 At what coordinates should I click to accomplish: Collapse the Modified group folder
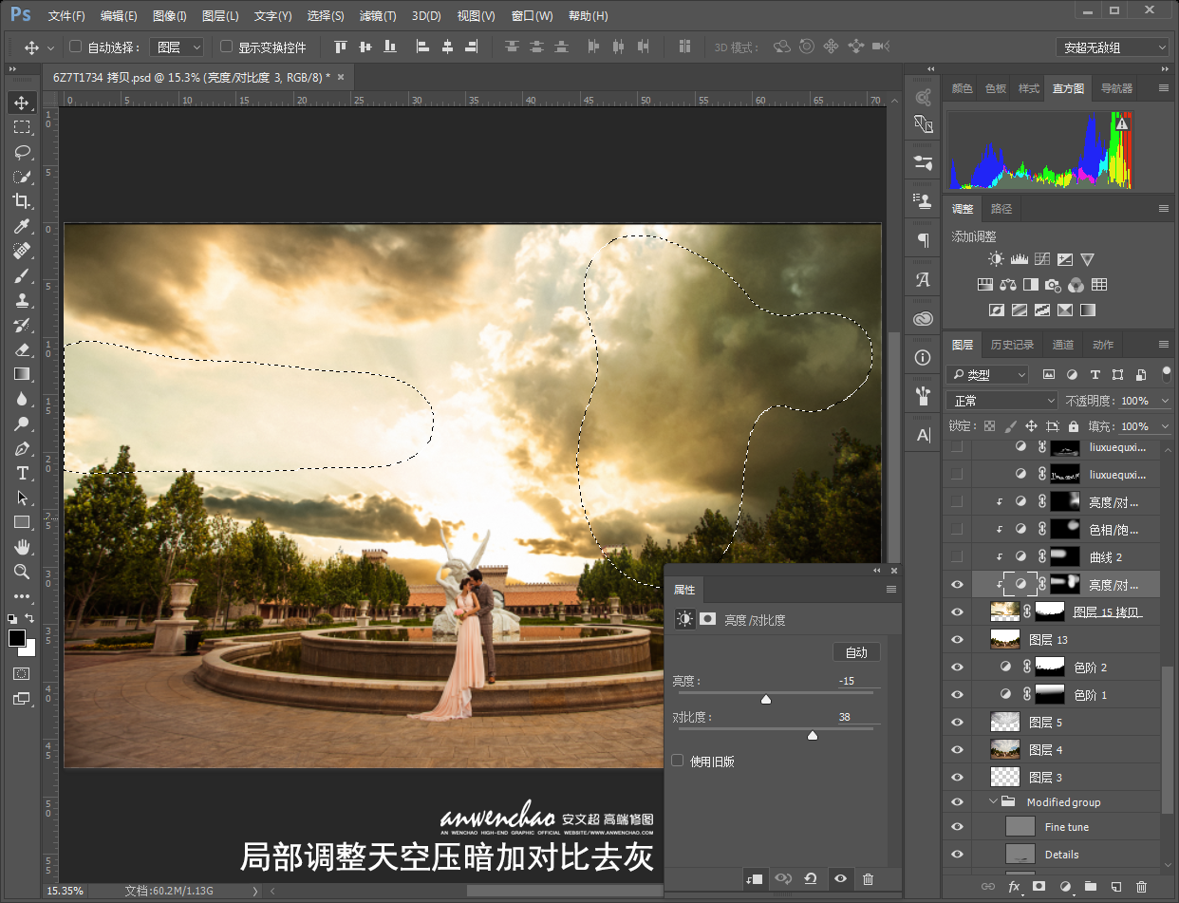994,802
